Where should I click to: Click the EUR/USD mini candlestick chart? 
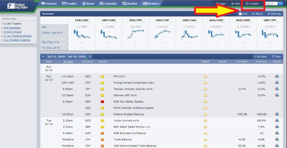(x=82, y=34)
